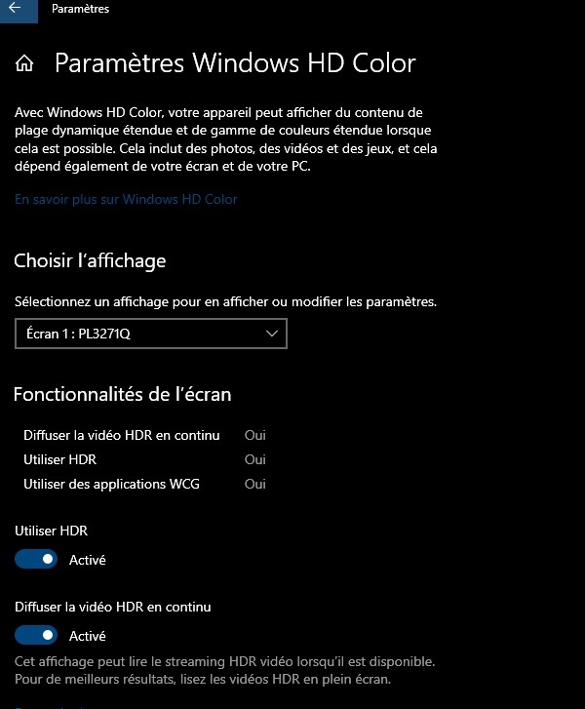
Task: Disable the Diffuser la vidéo HDR en continu switch
Action: coord(37,636)
